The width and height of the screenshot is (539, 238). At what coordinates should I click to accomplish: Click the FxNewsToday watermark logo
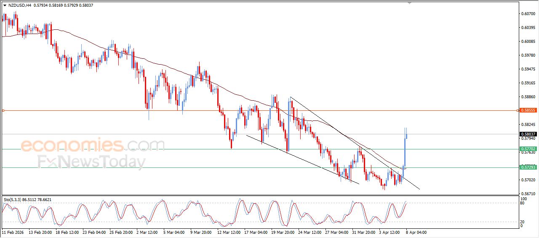tap(91, 162)
